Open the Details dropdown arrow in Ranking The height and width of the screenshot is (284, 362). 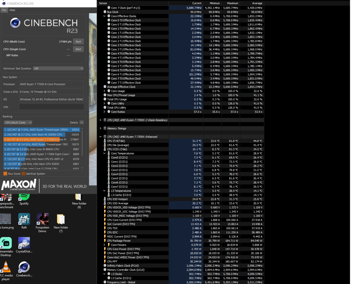pos(82,123)
